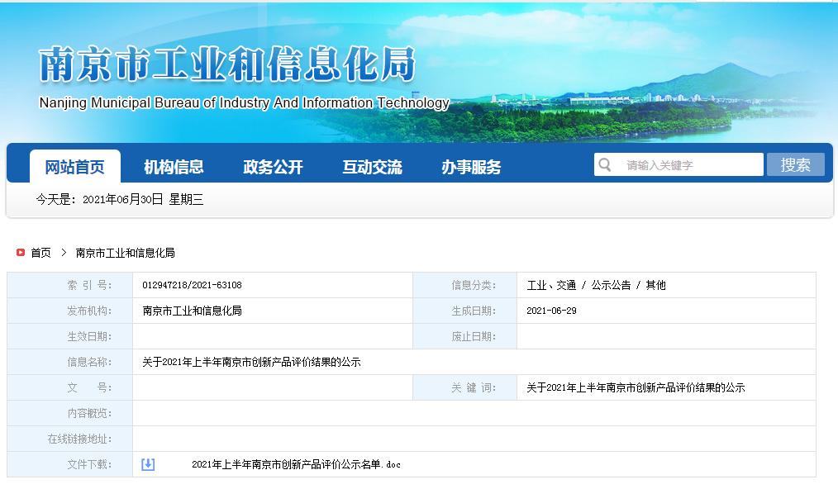
Task: Click the index number 012947218/2021-63108
Action: coord(192,285)
